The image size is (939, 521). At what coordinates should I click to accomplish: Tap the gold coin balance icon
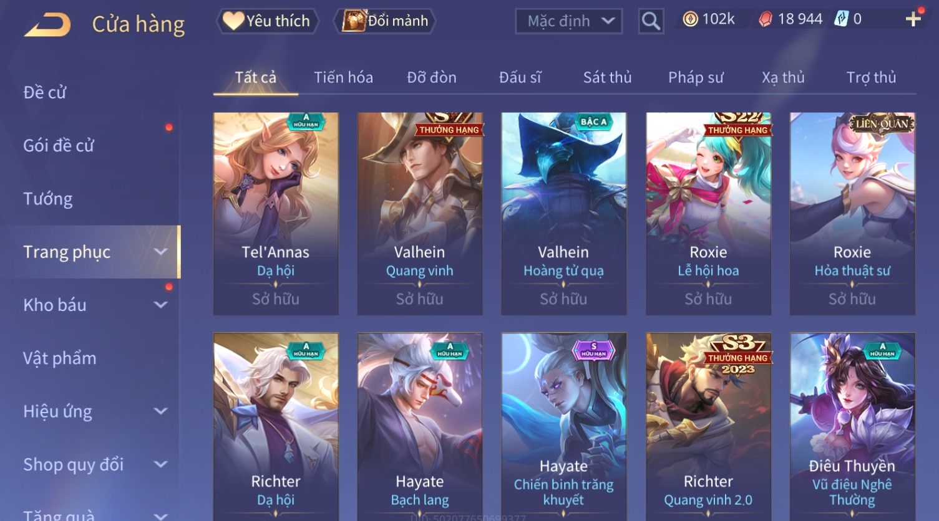(x=690, y=20)
